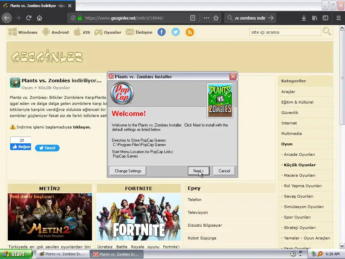
Task: Click the Facebook Beğen button
Action: [21, 147]
